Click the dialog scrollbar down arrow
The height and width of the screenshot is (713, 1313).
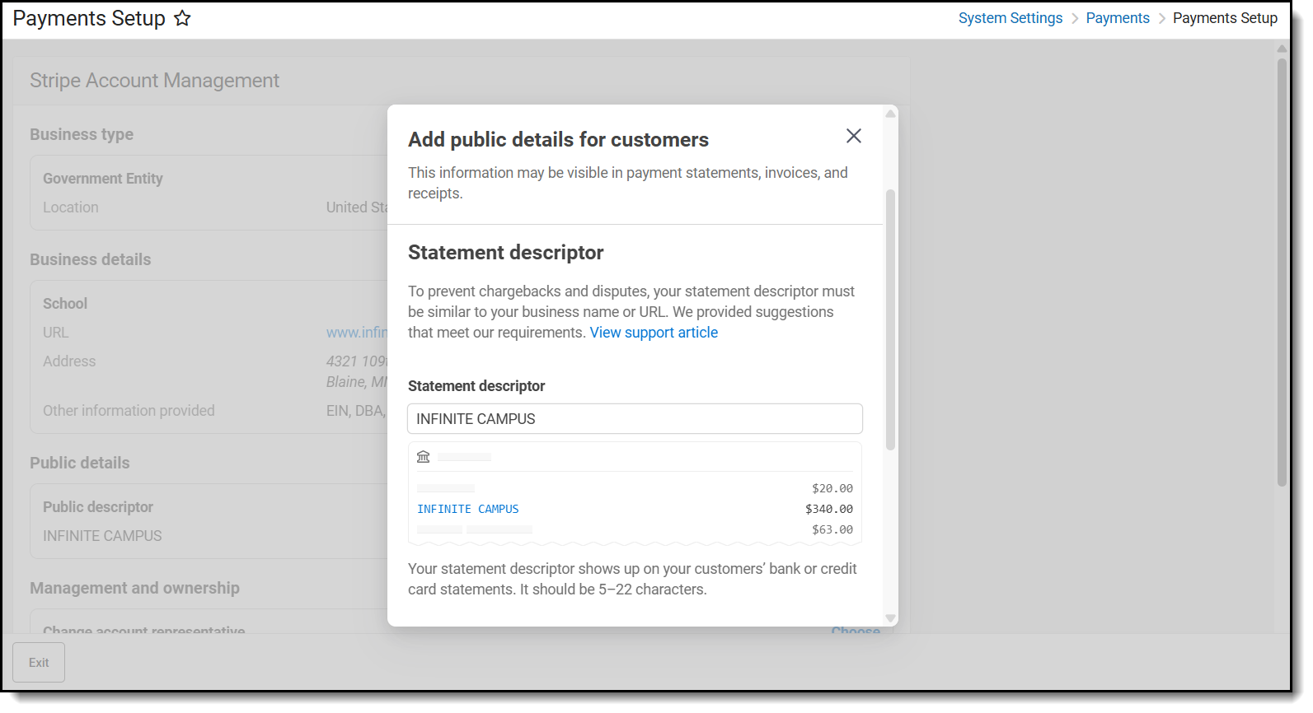[890, 617]
